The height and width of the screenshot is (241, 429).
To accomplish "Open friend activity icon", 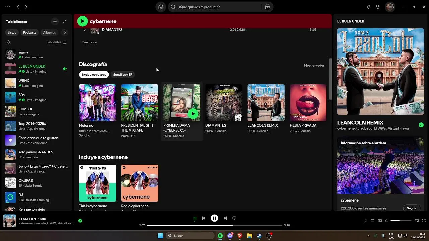I will 378,7.
